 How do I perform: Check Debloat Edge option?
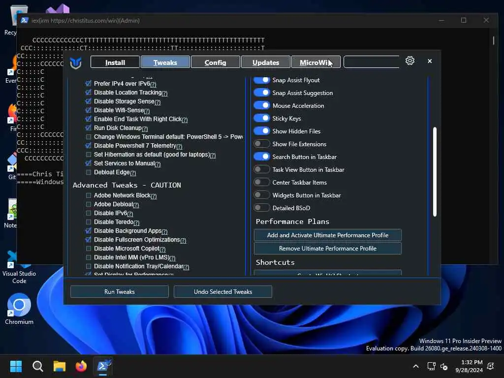pyautogui.click(x=89, y=172)
